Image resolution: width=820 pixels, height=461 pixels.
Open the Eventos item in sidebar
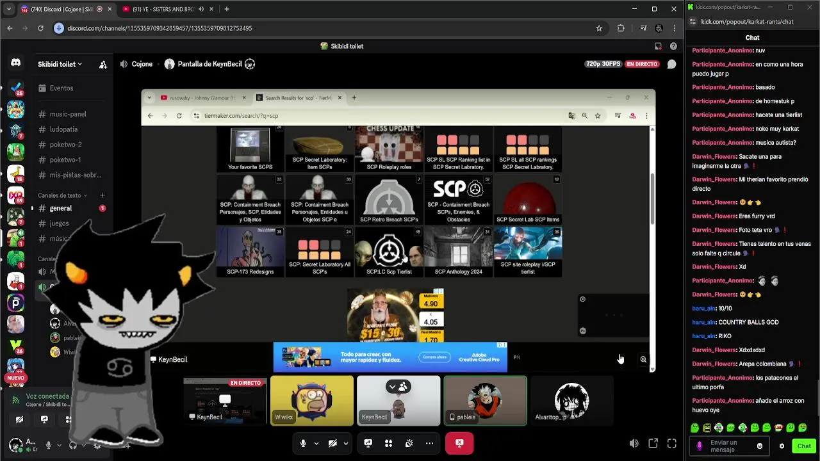tap(72, 88)
